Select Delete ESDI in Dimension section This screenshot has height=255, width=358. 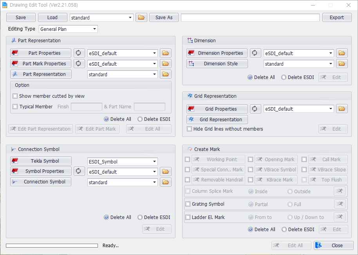(284, 77)
